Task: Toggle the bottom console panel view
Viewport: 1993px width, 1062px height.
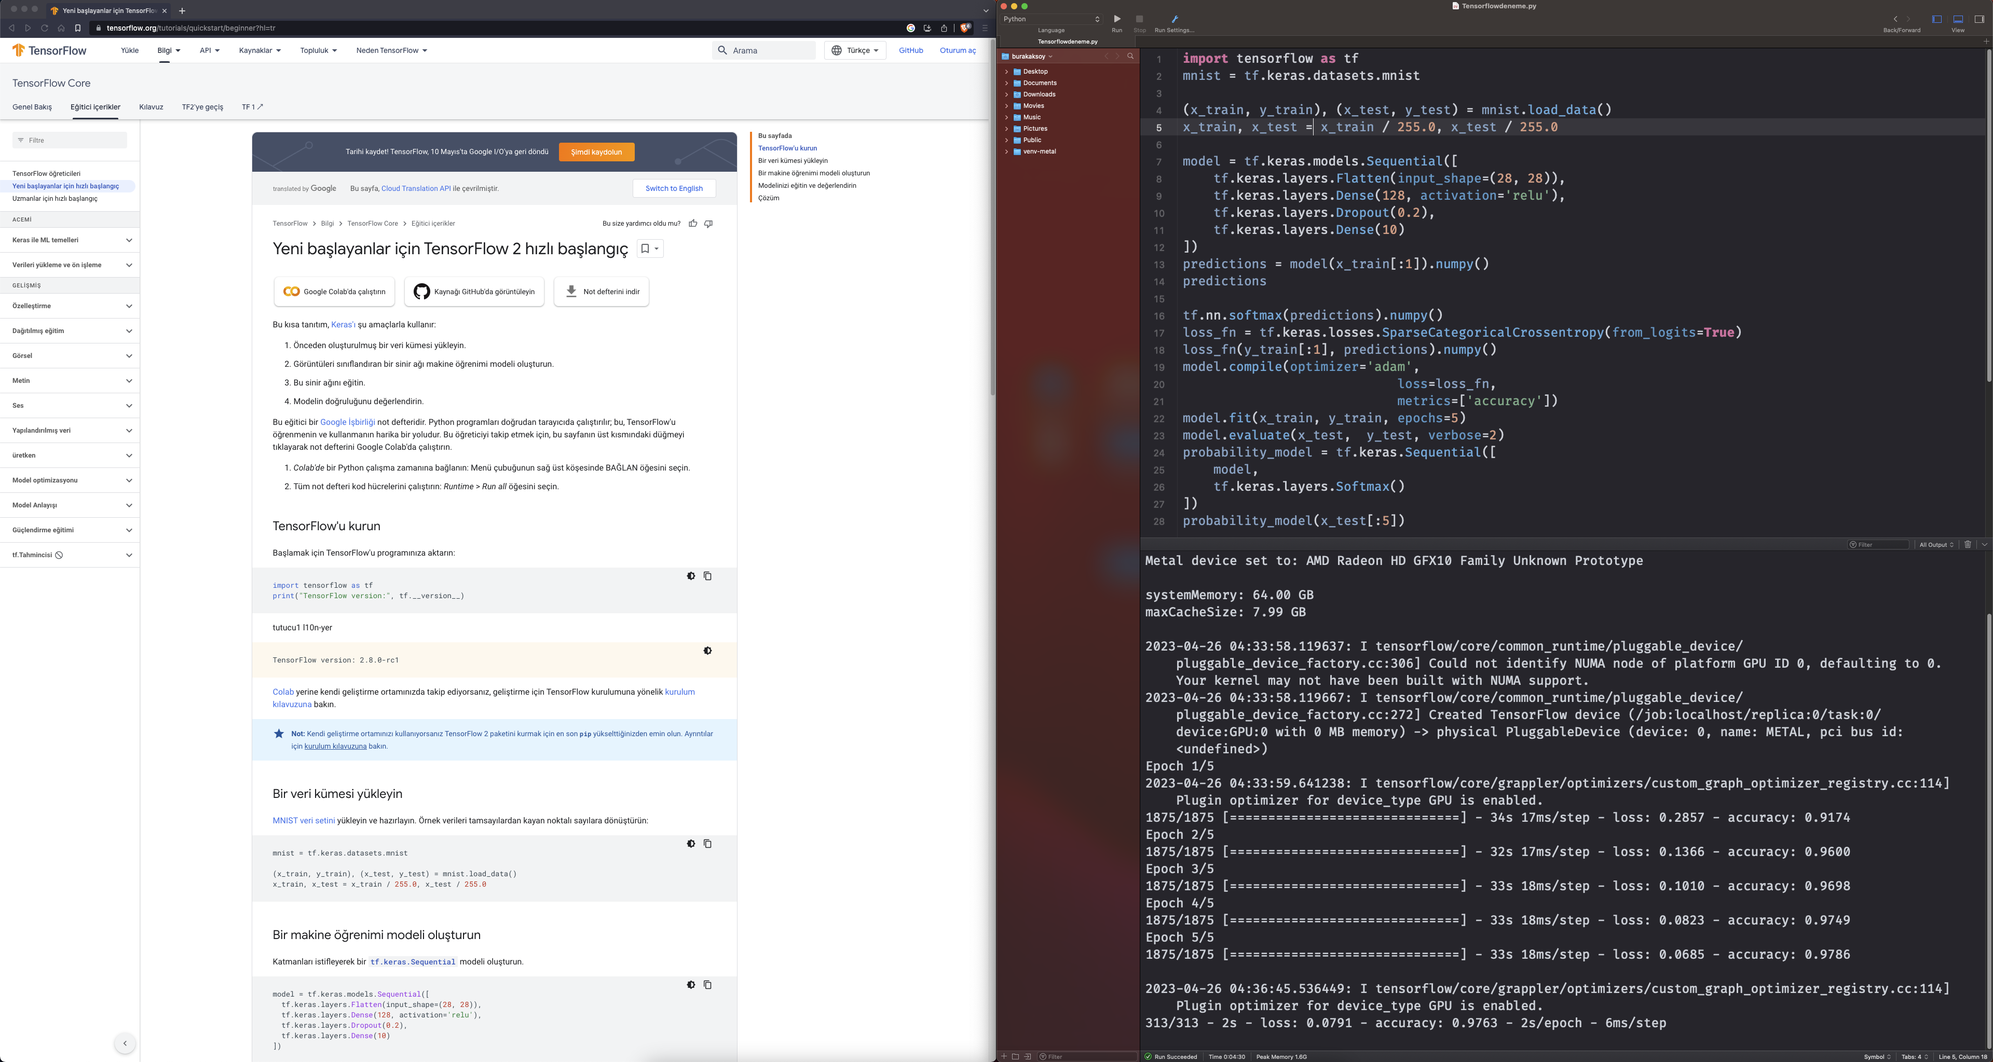Action: [x=1957, y=19]
